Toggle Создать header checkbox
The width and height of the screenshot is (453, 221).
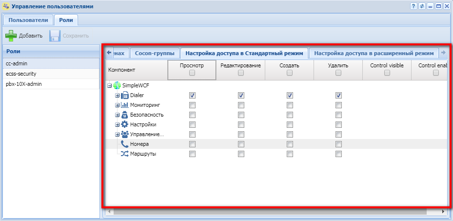tap(290, 73)
